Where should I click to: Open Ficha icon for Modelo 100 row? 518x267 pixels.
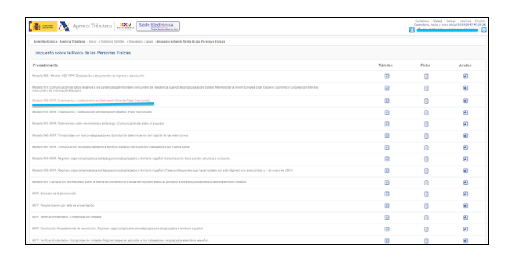coord(426,76)
